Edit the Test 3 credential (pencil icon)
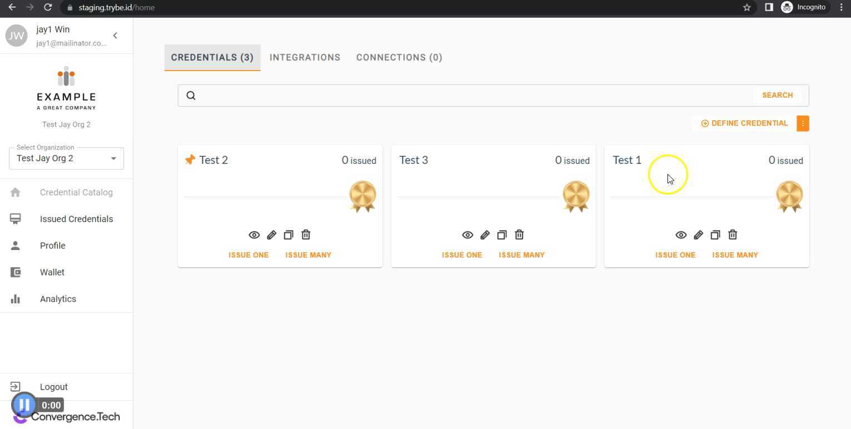 click(x=485, y=235)
